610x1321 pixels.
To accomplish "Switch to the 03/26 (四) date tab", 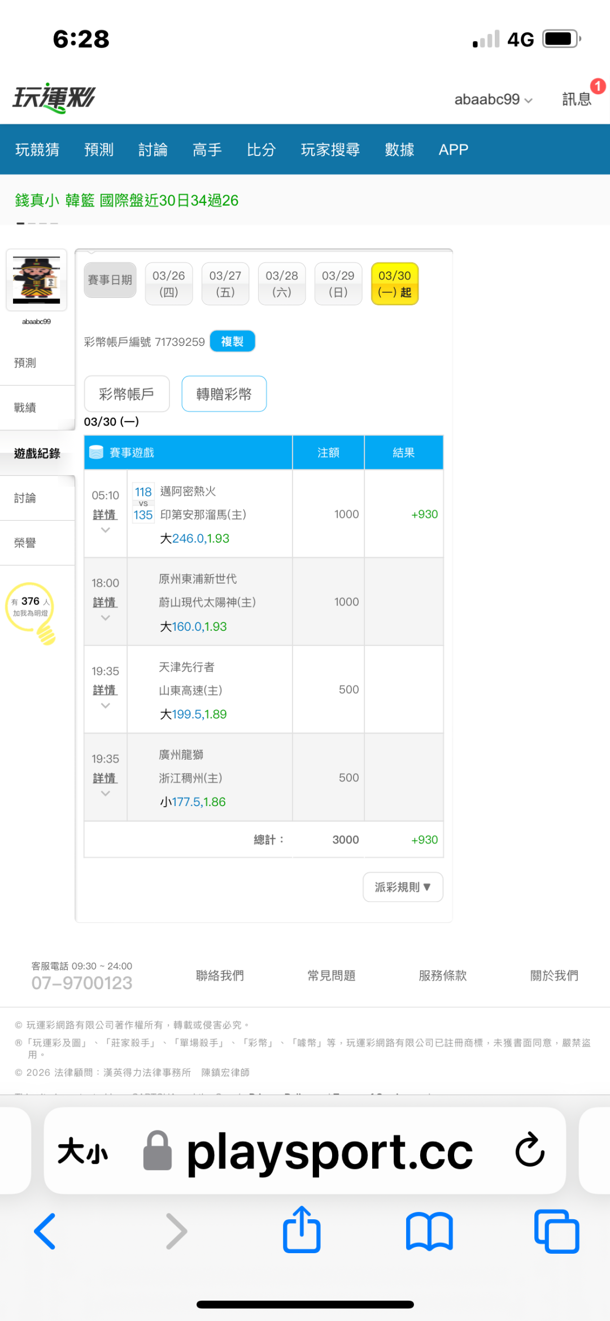I will 169,283.
